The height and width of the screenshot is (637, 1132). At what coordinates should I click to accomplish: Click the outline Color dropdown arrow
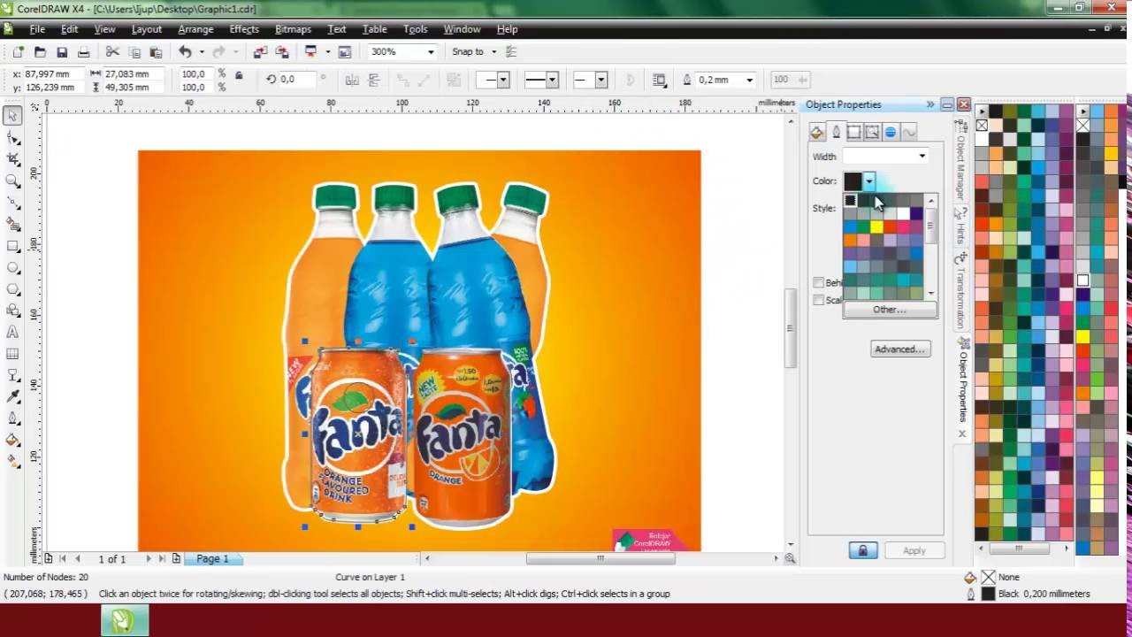(x=868, y=181)
